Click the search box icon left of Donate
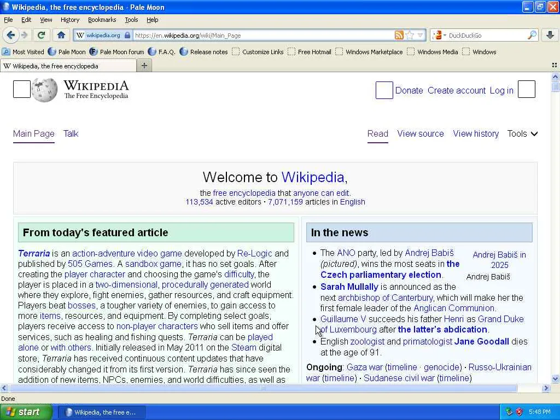The height and width of the screenshot is (420, 560). [x=384, y=90]
